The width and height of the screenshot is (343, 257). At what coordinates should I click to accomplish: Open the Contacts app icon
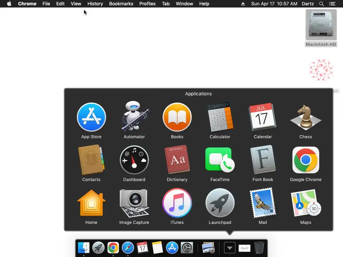pyautogui.click(x=91, y=160)
